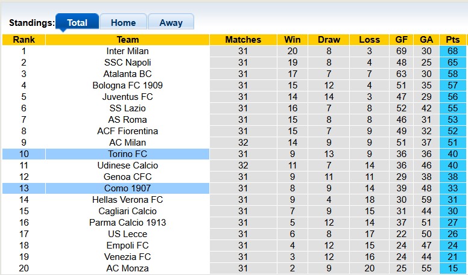Click the GF column header
The image size is (468, 275).
(401, 40)
